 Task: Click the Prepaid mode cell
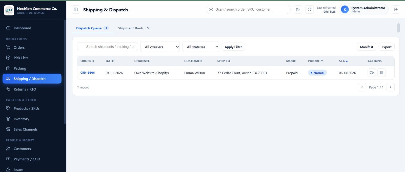[x=292, y=73]
